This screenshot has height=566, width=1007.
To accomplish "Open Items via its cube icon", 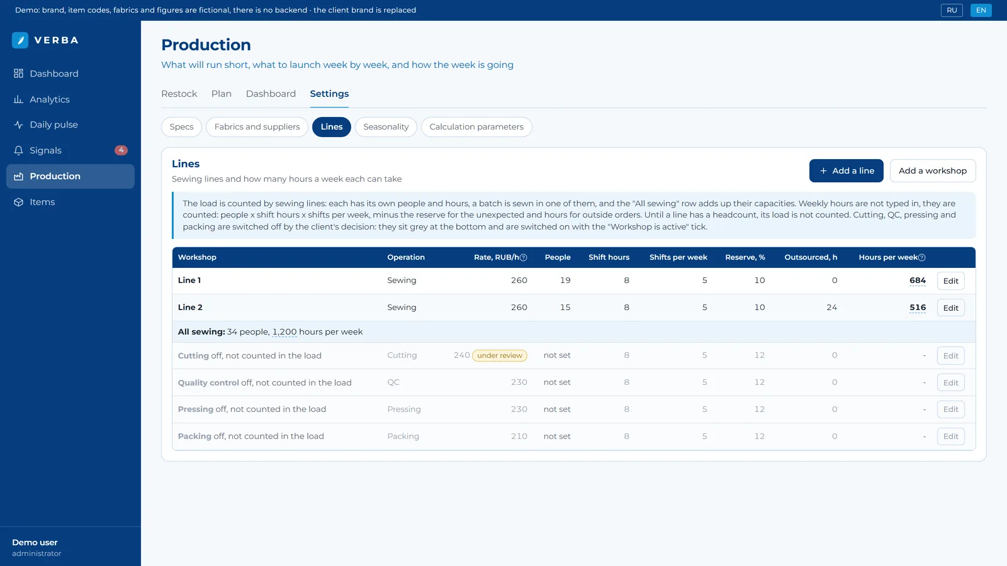I will point(18,202).
